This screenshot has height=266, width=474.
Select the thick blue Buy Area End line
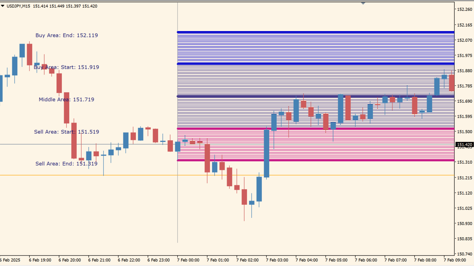tap(316, 32)
